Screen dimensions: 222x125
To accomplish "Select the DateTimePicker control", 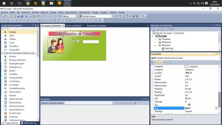I will point(16,99).
